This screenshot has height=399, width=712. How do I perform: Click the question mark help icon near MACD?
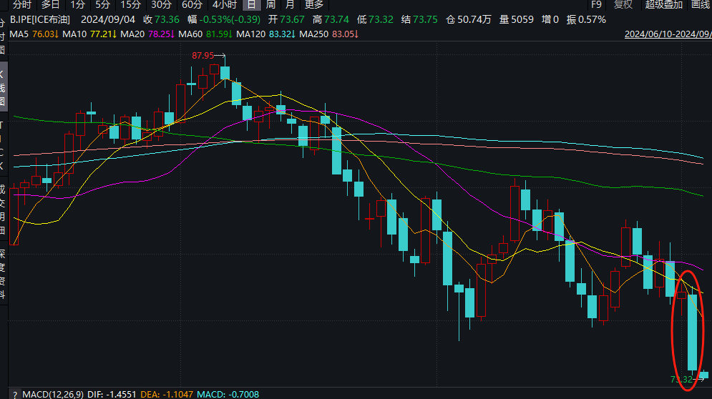(x=14, y=394)
